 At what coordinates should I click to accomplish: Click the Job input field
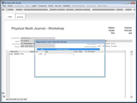tap(59, 54)
